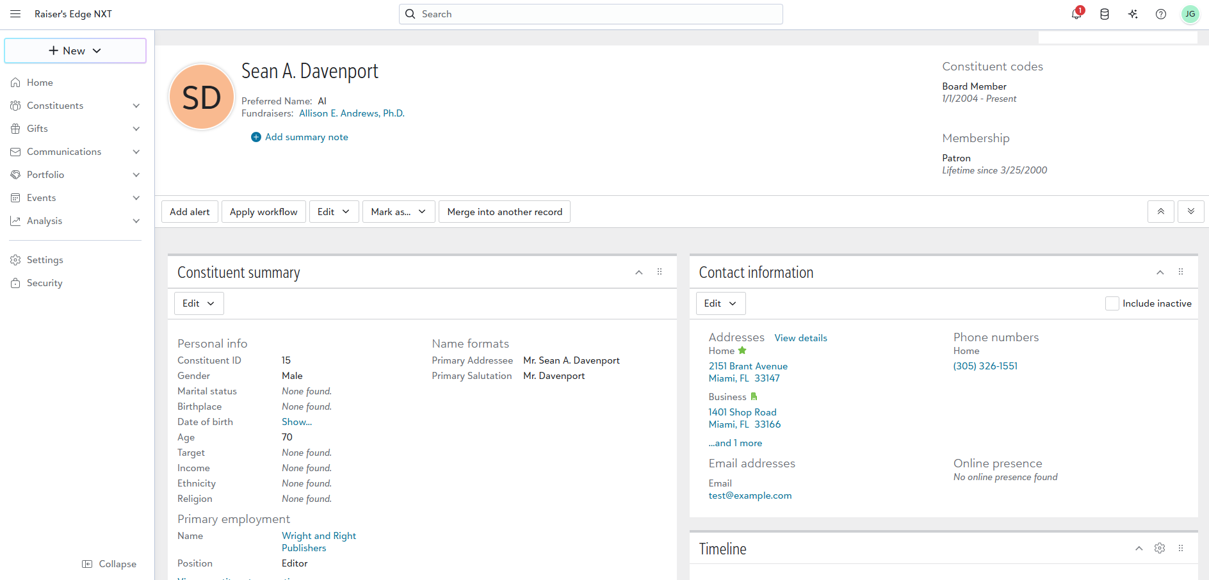Open Constituents menu item
Viewport: 1209px width, 580px height.
[x=55, y=106]
